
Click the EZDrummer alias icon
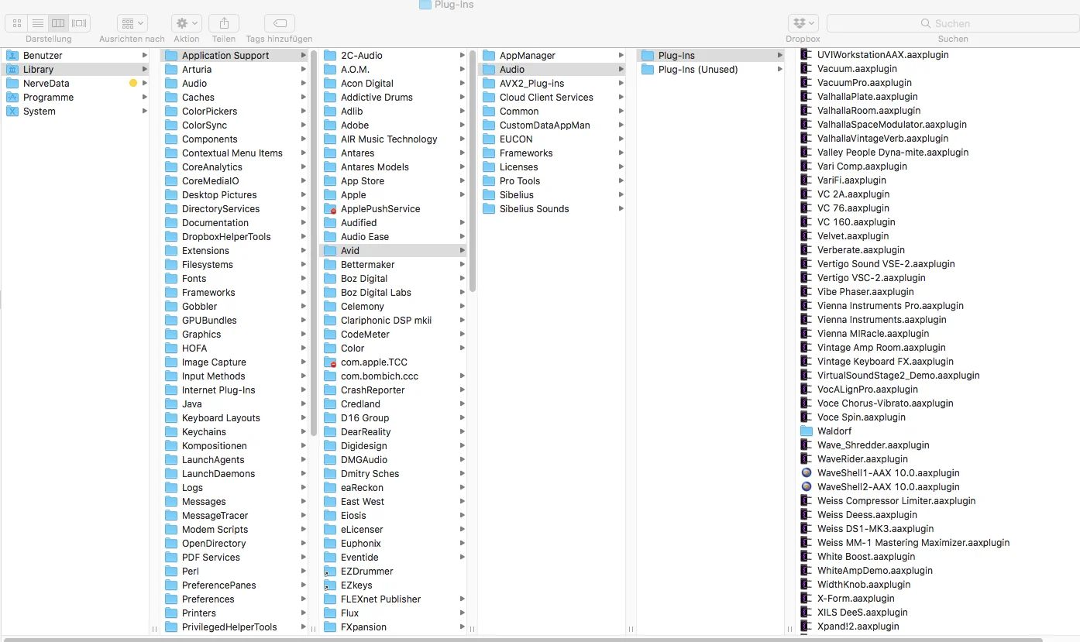point(330,571)
